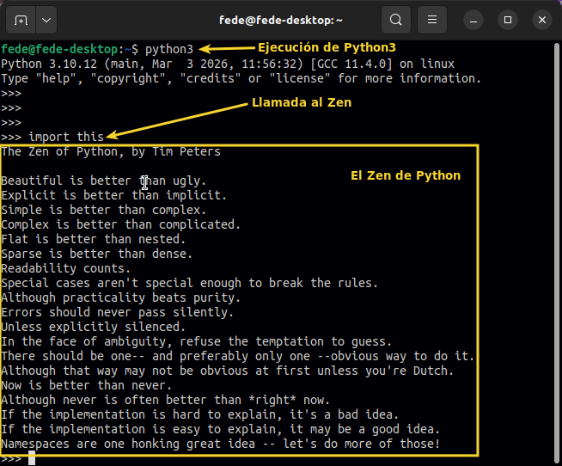Click the green prompt 'fede@fede-desktop'
The width and height of the screenshot is (562, 466).
click(x=59, y=49)
